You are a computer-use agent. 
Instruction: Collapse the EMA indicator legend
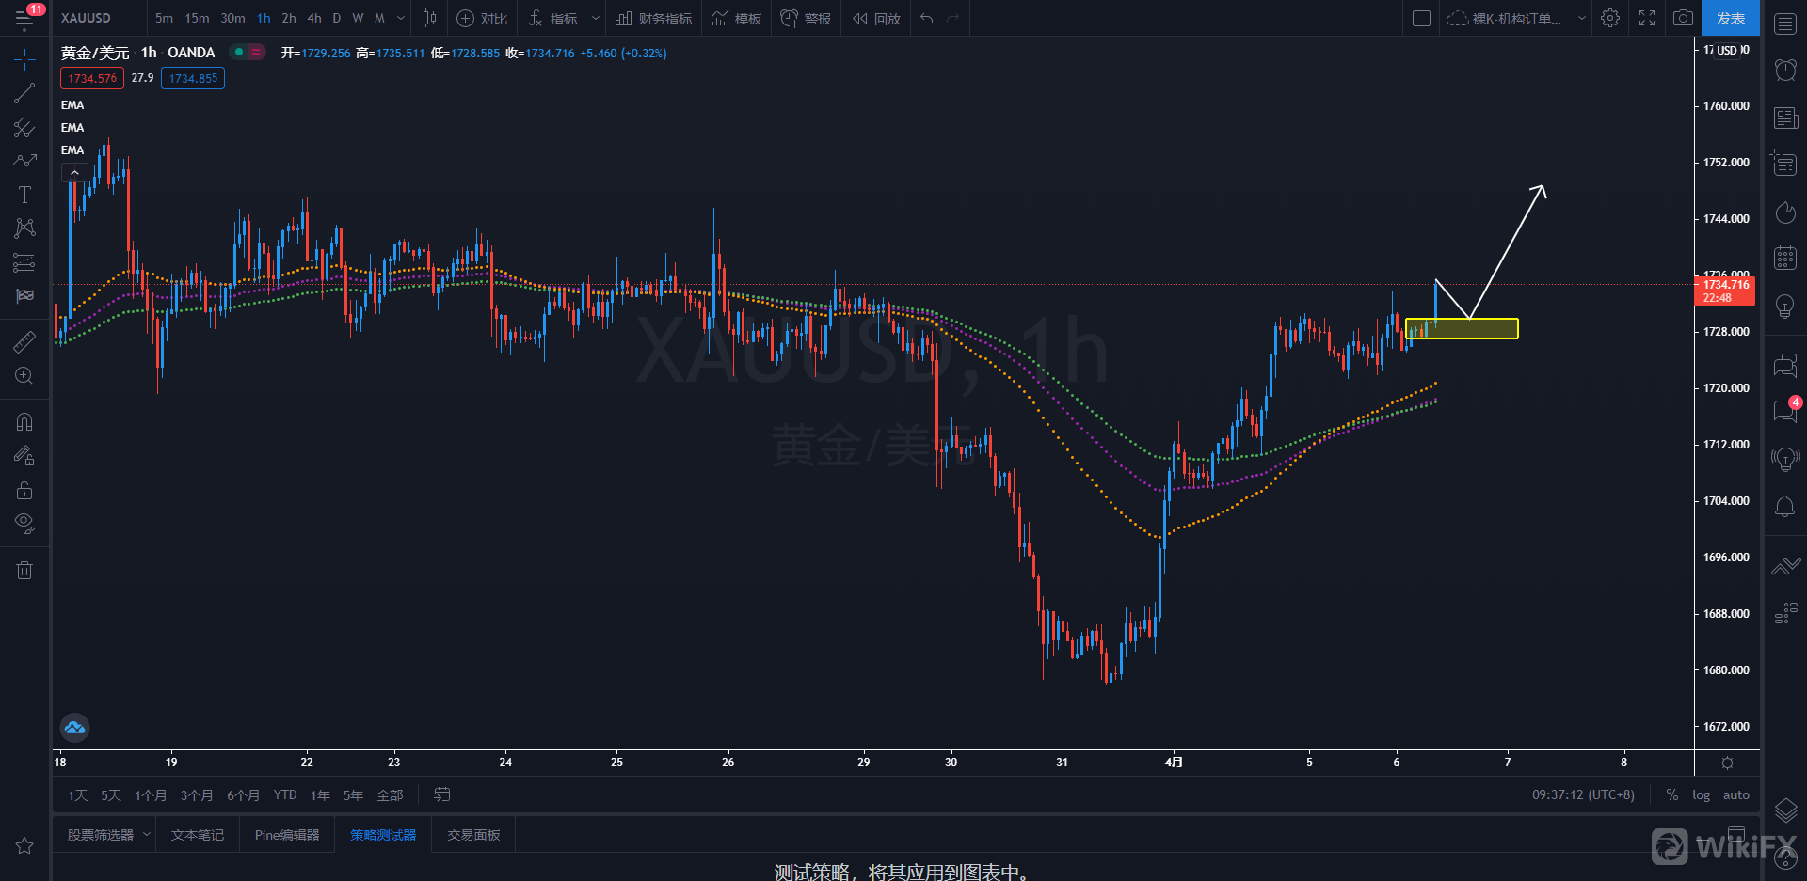tap(74, 172)
